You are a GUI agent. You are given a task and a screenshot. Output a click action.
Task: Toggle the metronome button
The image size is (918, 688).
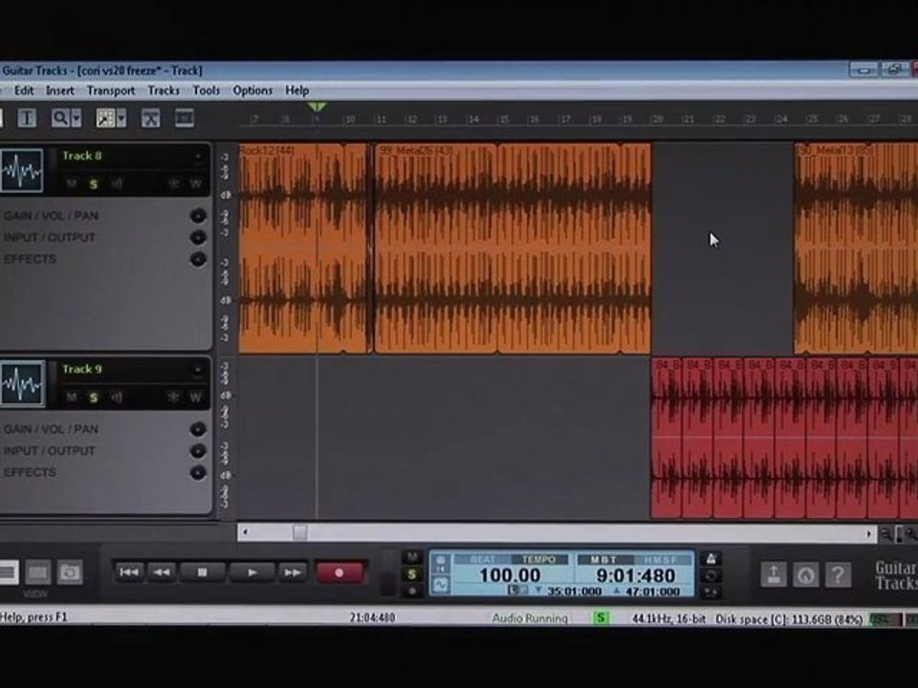tap(710, 559)
